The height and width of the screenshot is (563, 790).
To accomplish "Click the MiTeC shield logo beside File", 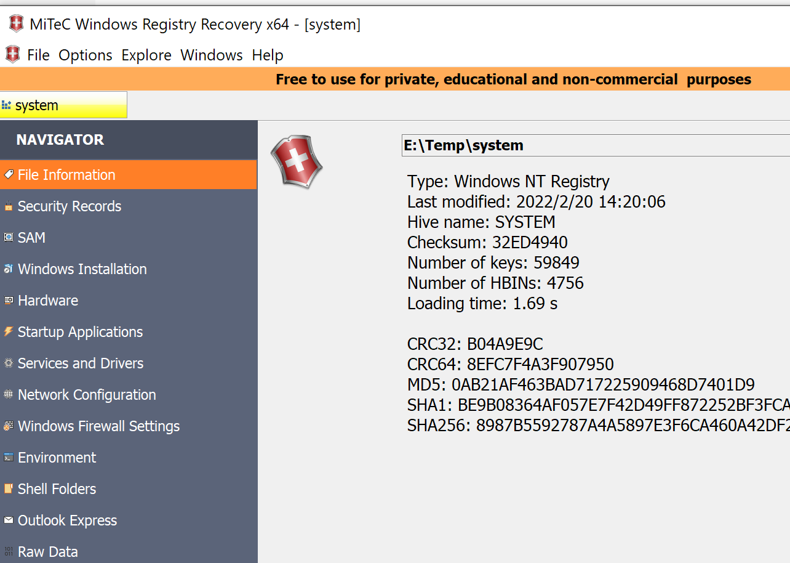I will point(12,54).
